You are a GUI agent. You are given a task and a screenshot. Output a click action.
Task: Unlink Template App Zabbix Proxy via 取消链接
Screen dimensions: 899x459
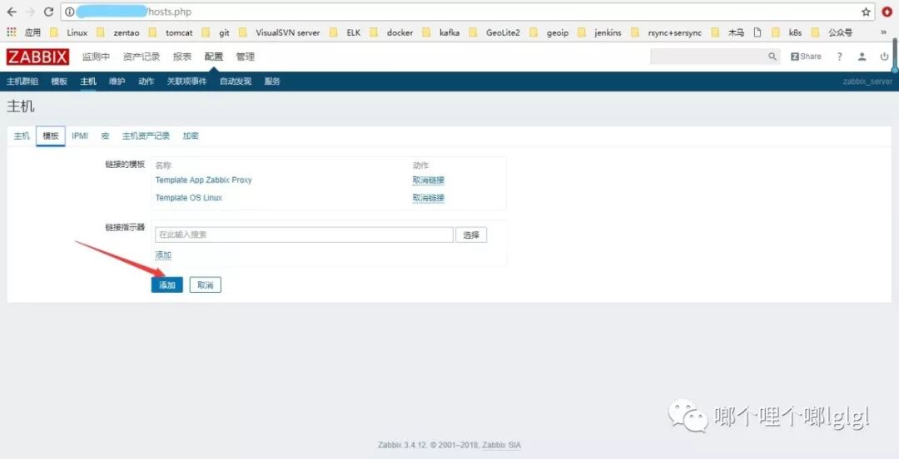coord(429,180)
